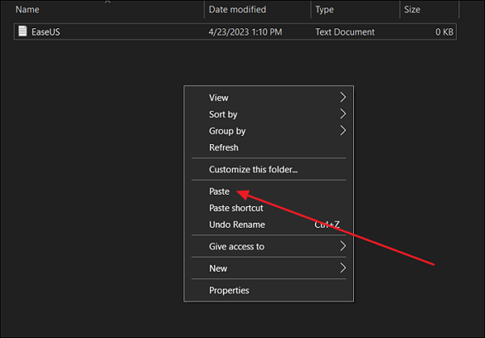Screen dimensions: 485x338
Task: Click Undo Rename in context menu
Action: [x=237, y=225]
